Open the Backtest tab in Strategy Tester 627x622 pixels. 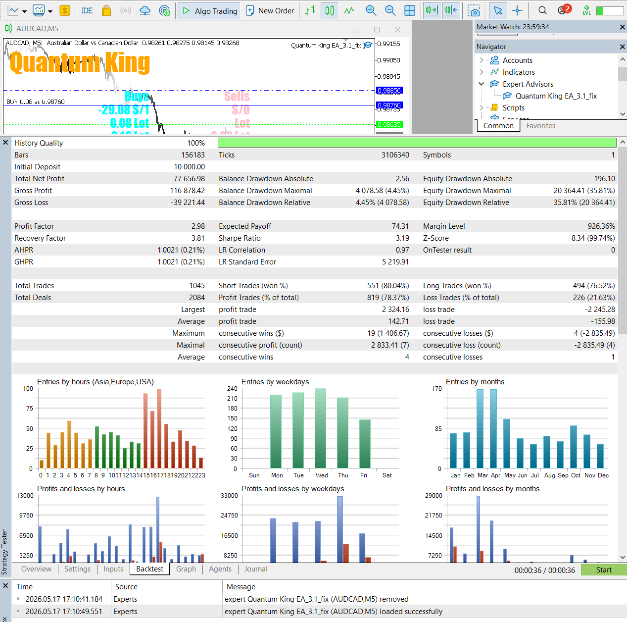point(149,569)
